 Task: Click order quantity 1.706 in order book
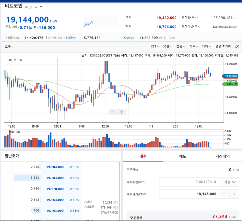pos(35,210)
